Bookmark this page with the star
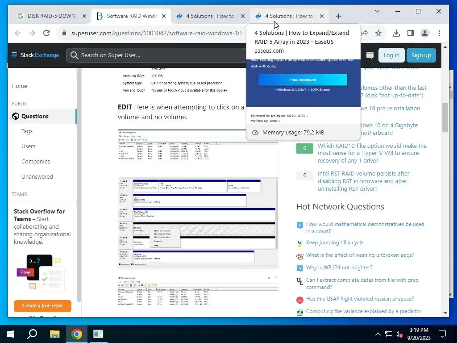The width and height of the screenshot is (457, 343). pyautogui.click(x=378, y=33)
